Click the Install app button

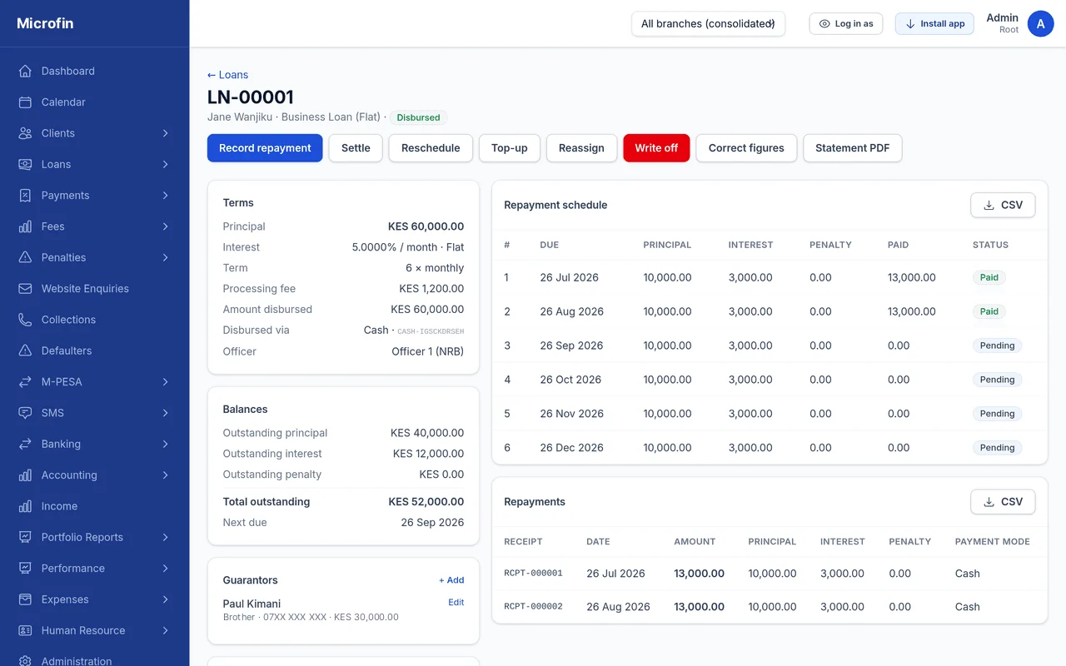coord(934,23)
